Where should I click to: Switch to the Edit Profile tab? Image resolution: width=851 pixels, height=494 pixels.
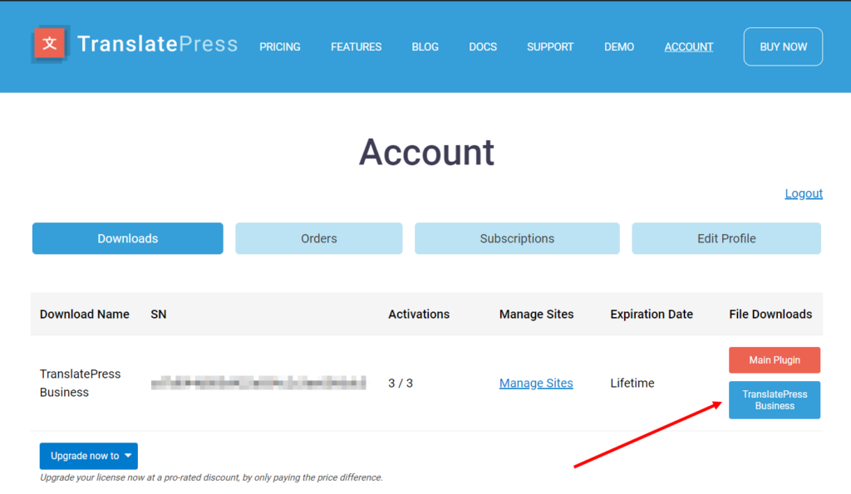point(726,238)
